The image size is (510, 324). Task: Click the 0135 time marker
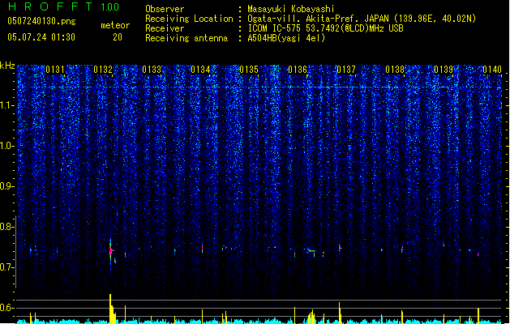coord(249,70)
